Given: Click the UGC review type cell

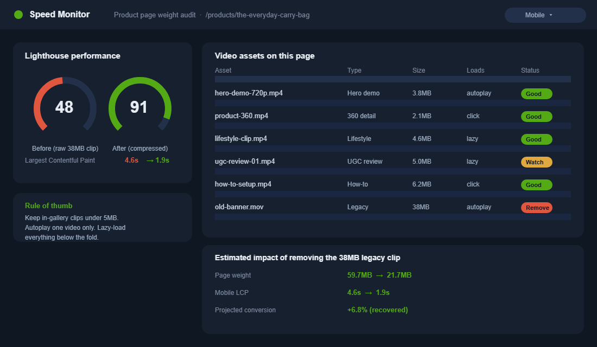Looking at the screenshot, I should point(365,162).
